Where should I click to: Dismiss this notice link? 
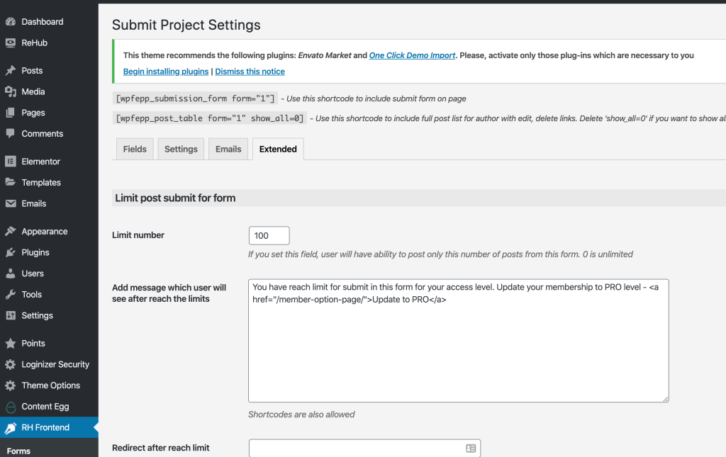[250, 72]
